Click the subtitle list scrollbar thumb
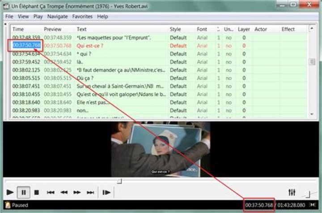The image size is (322, 213). coord(312,61)
